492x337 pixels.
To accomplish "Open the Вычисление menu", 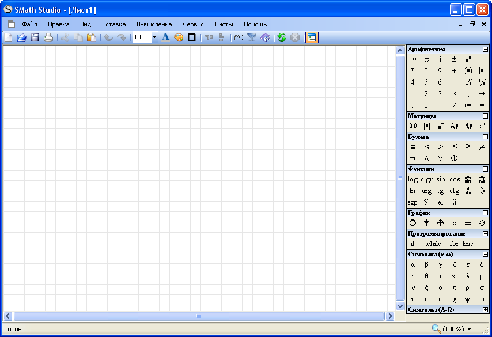I will [154, 24].
